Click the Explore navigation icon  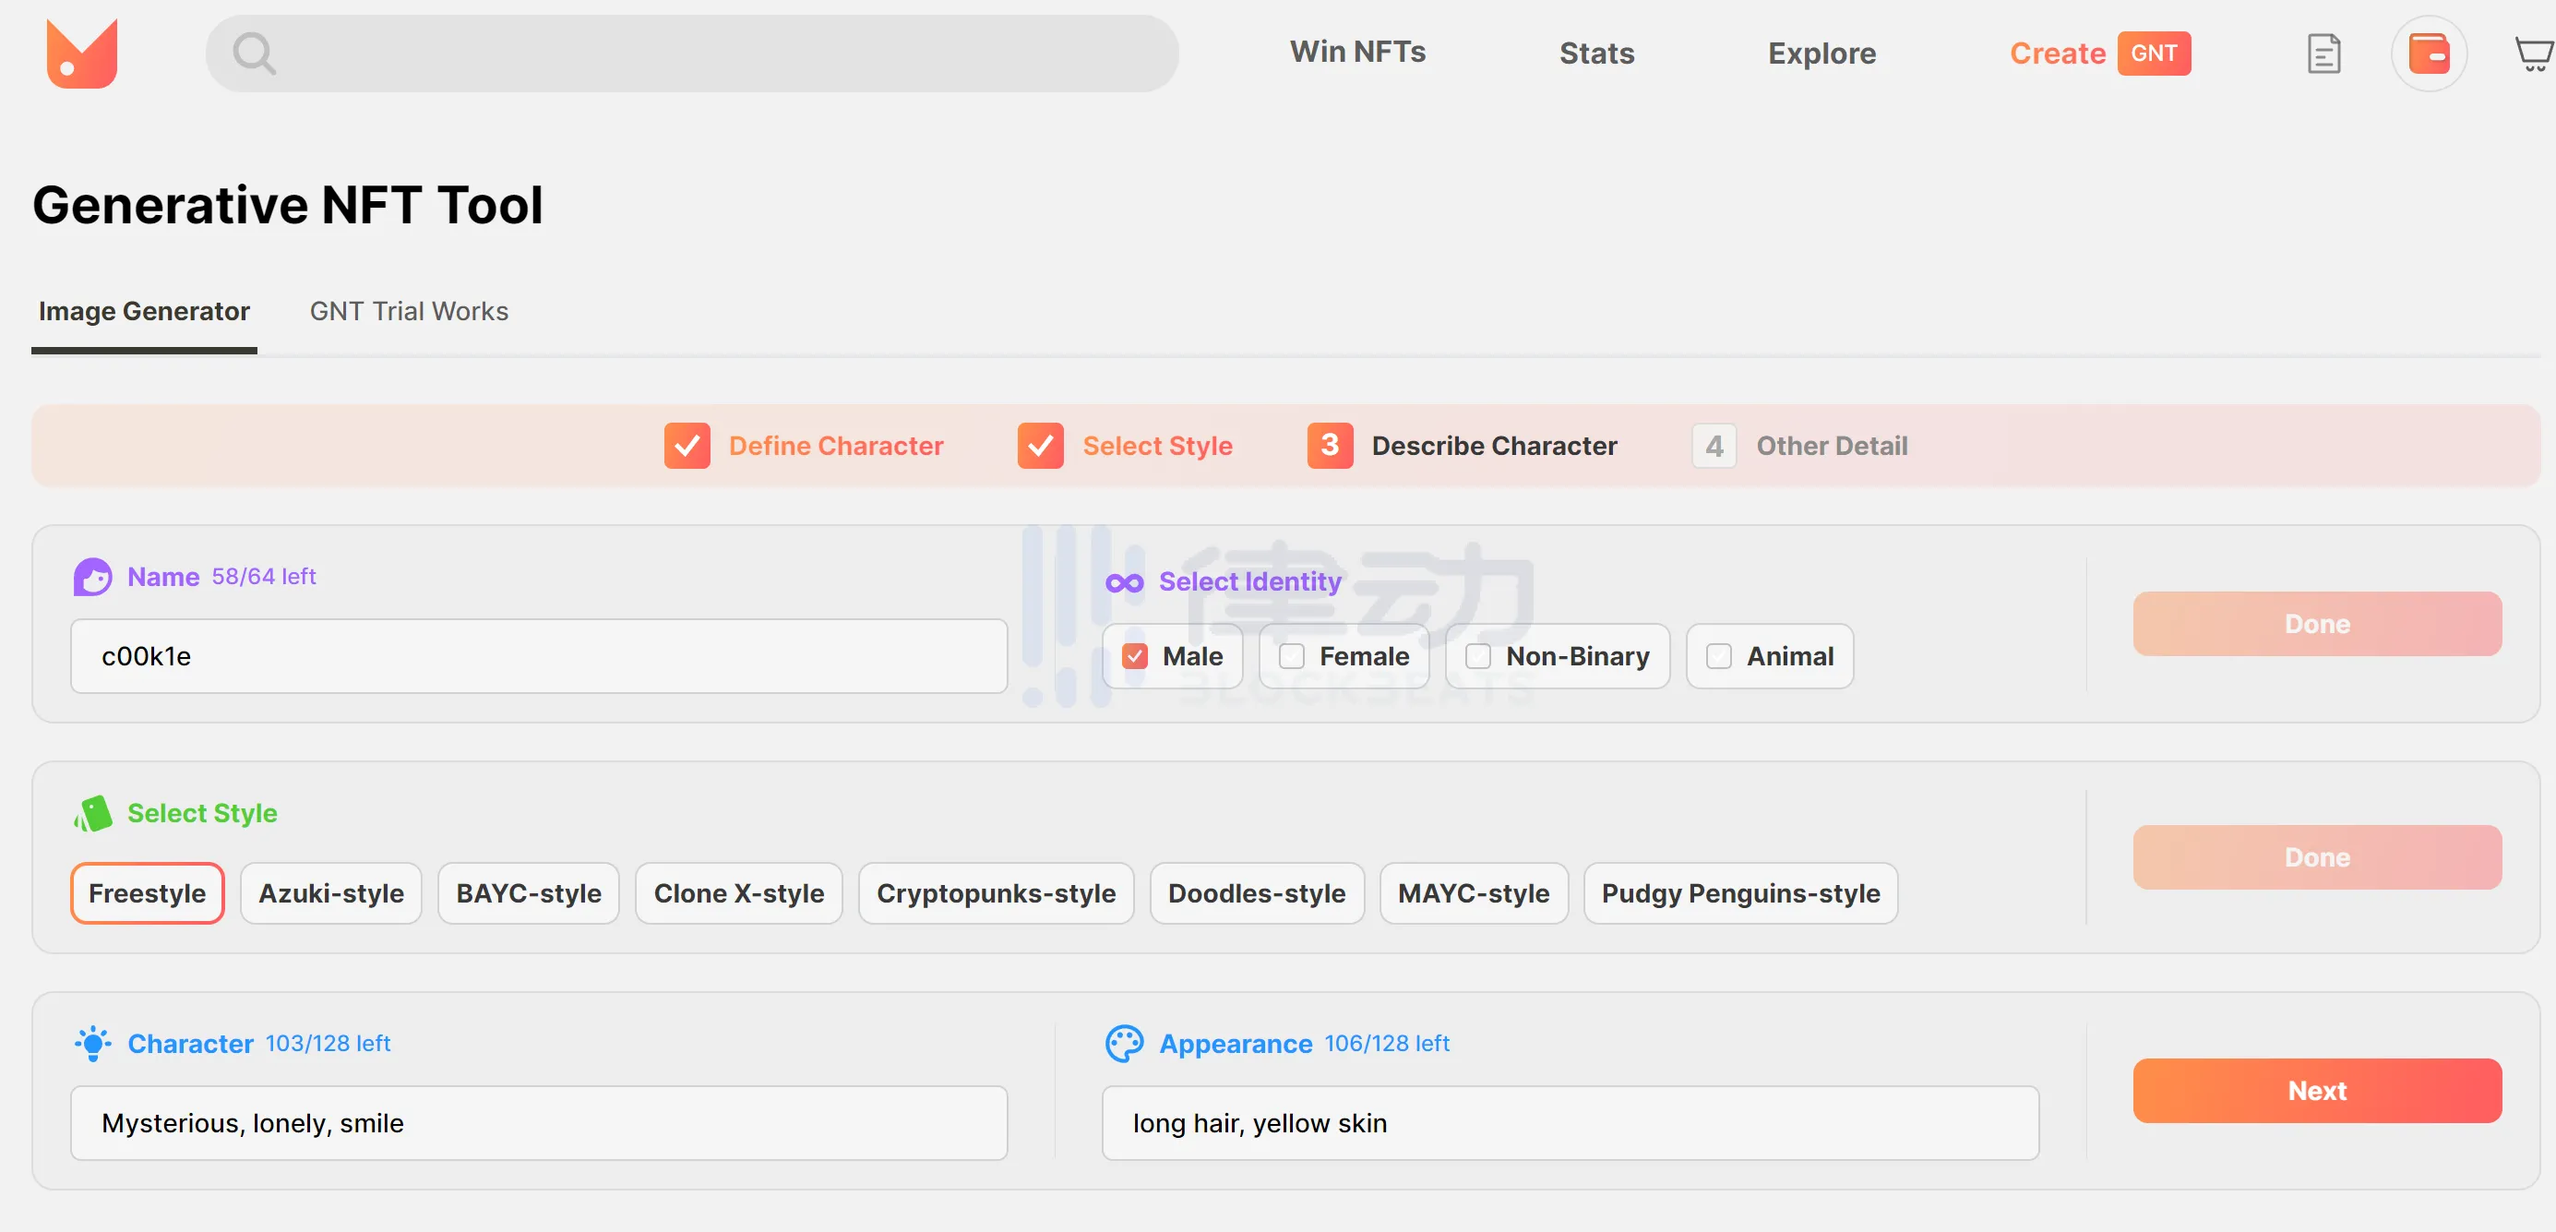(x=1822, y=54)
